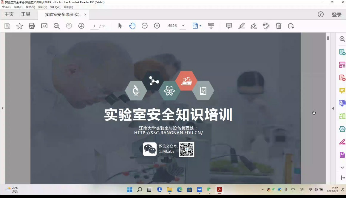Expand the left navigation pane arrow

(x=2, y=108)
